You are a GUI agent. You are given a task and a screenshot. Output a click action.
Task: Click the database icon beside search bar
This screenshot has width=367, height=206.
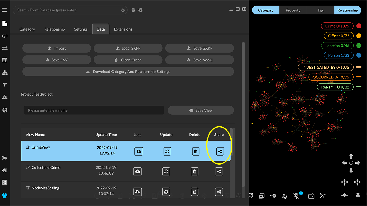tap(134, 10)
